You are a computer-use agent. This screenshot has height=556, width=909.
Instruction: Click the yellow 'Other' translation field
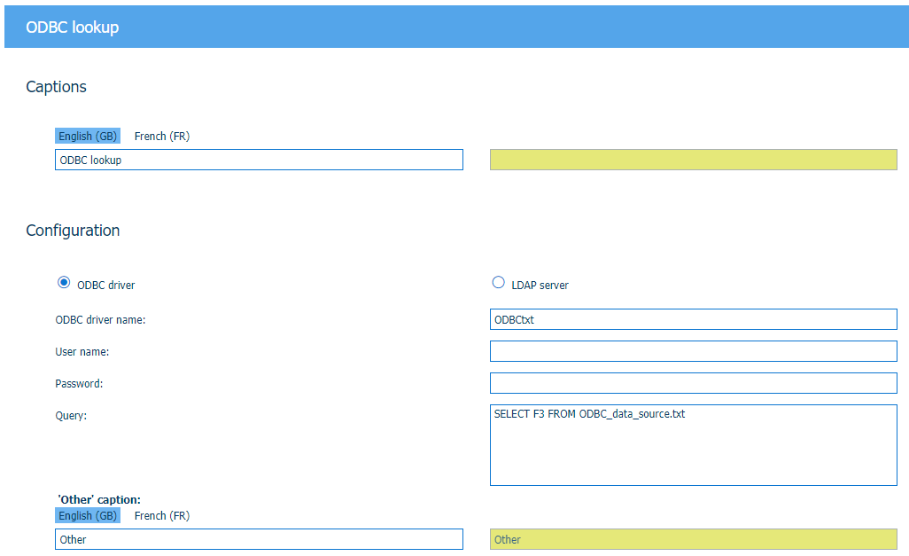693,539
